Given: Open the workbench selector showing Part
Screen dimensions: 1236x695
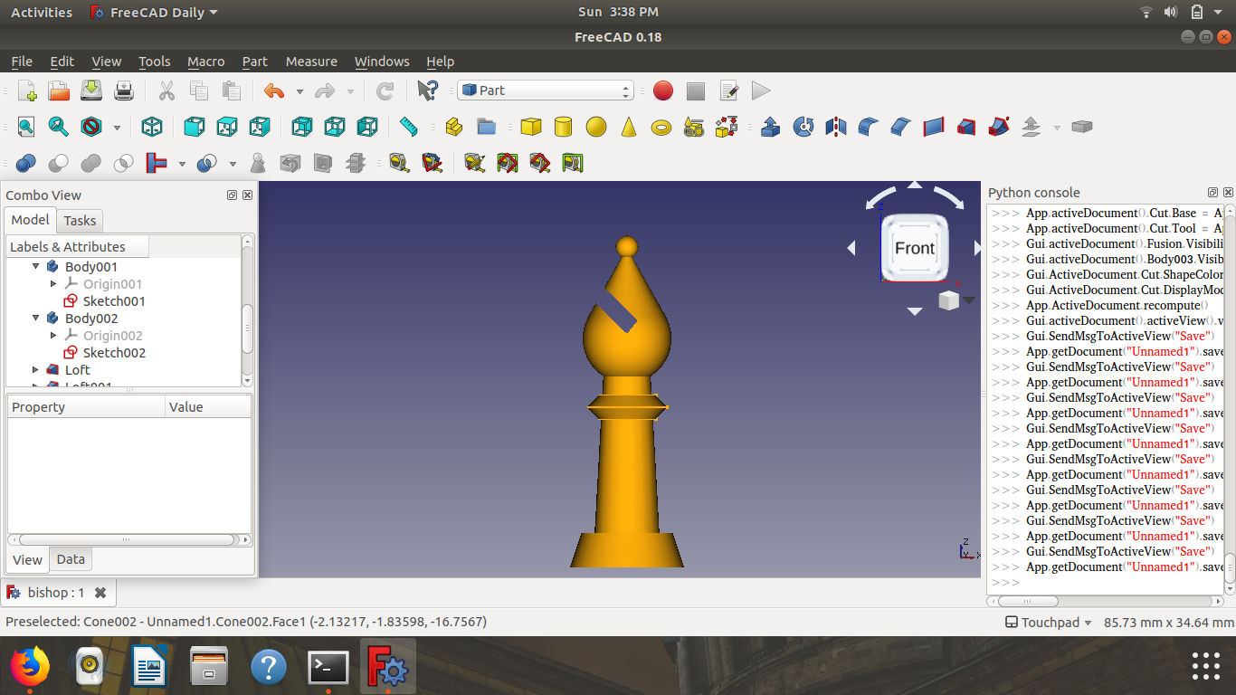Looking at the screenshot, I should [x=546, y=90].
